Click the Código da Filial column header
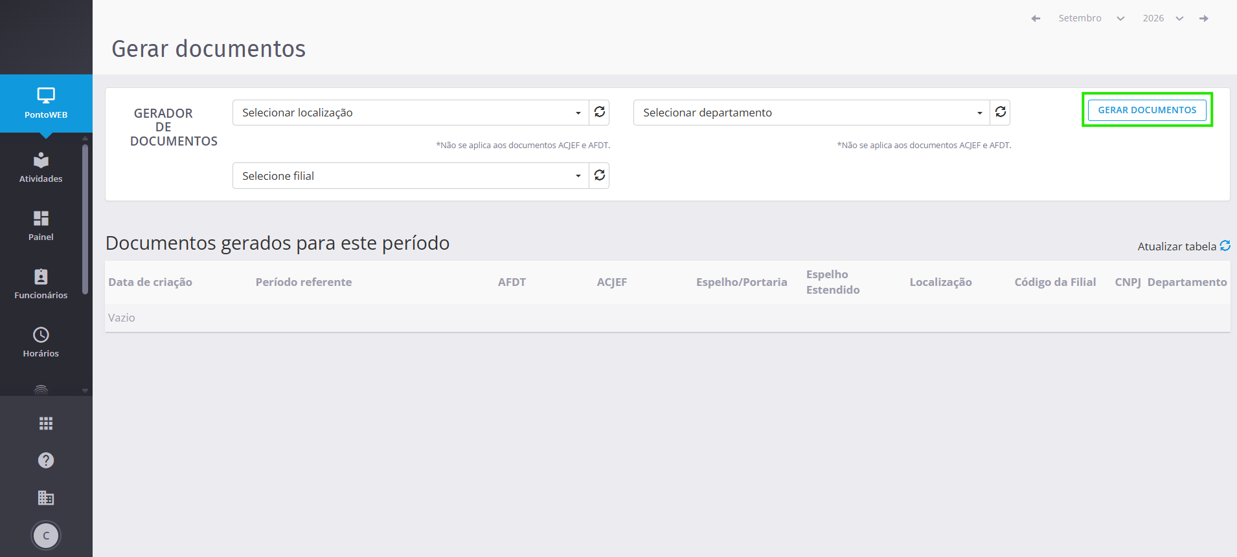 click(x=1055, y=282)
